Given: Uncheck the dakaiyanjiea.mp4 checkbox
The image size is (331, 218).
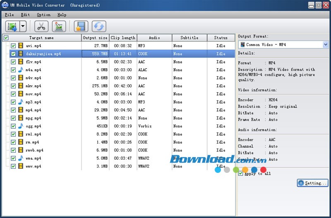Looking at the screenshot, I should [x=13, y=54].
